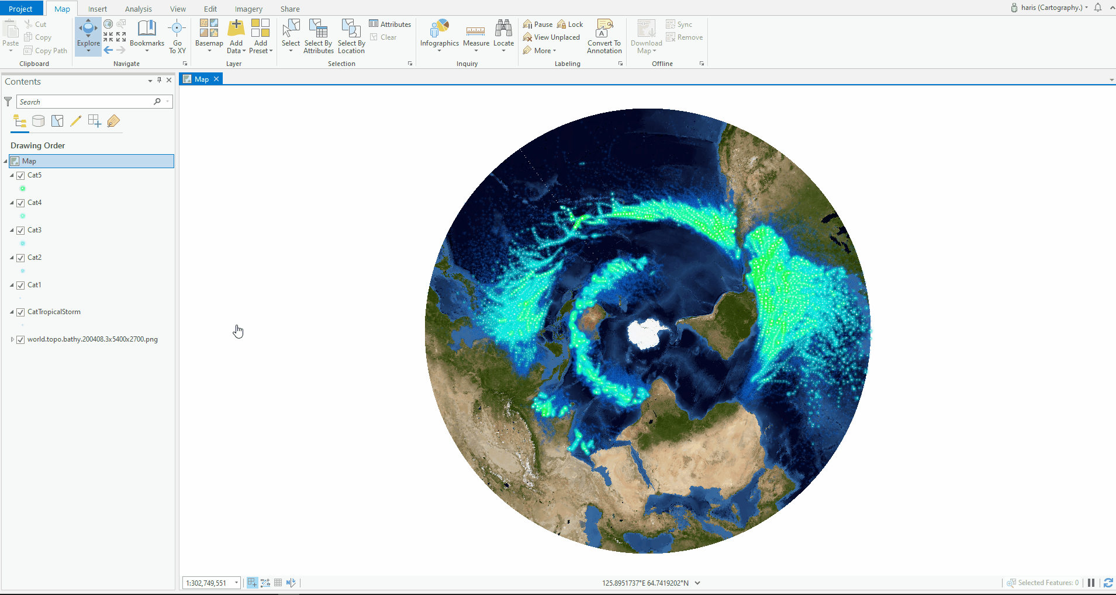Click the refresh map icon
1116x595 pixels.
(1108, 583)
